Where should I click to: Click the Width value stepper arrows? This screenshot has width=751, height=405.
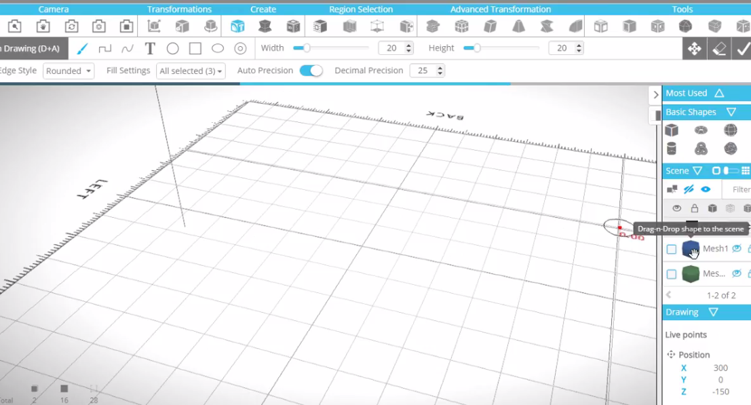point(408,48)
